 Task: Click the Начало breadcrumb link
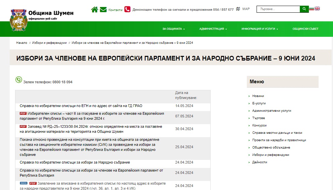tap(21, 43)
